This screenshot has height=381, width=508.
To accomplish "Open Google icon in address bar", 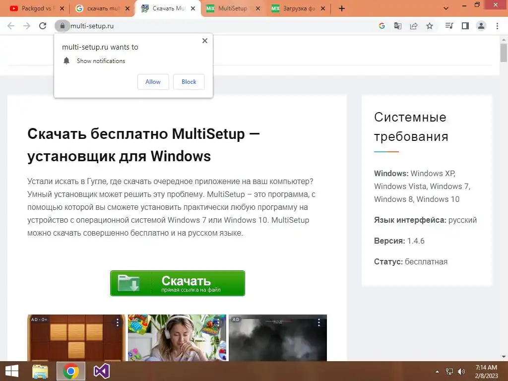I will [381, 26].
